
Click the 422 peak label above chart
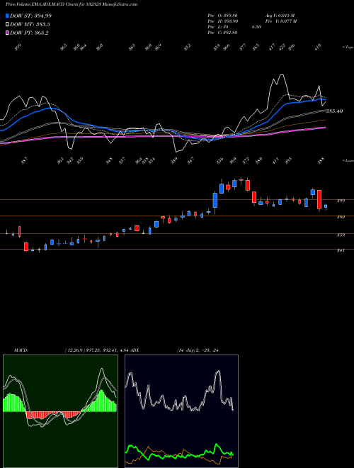coord(282,47)
